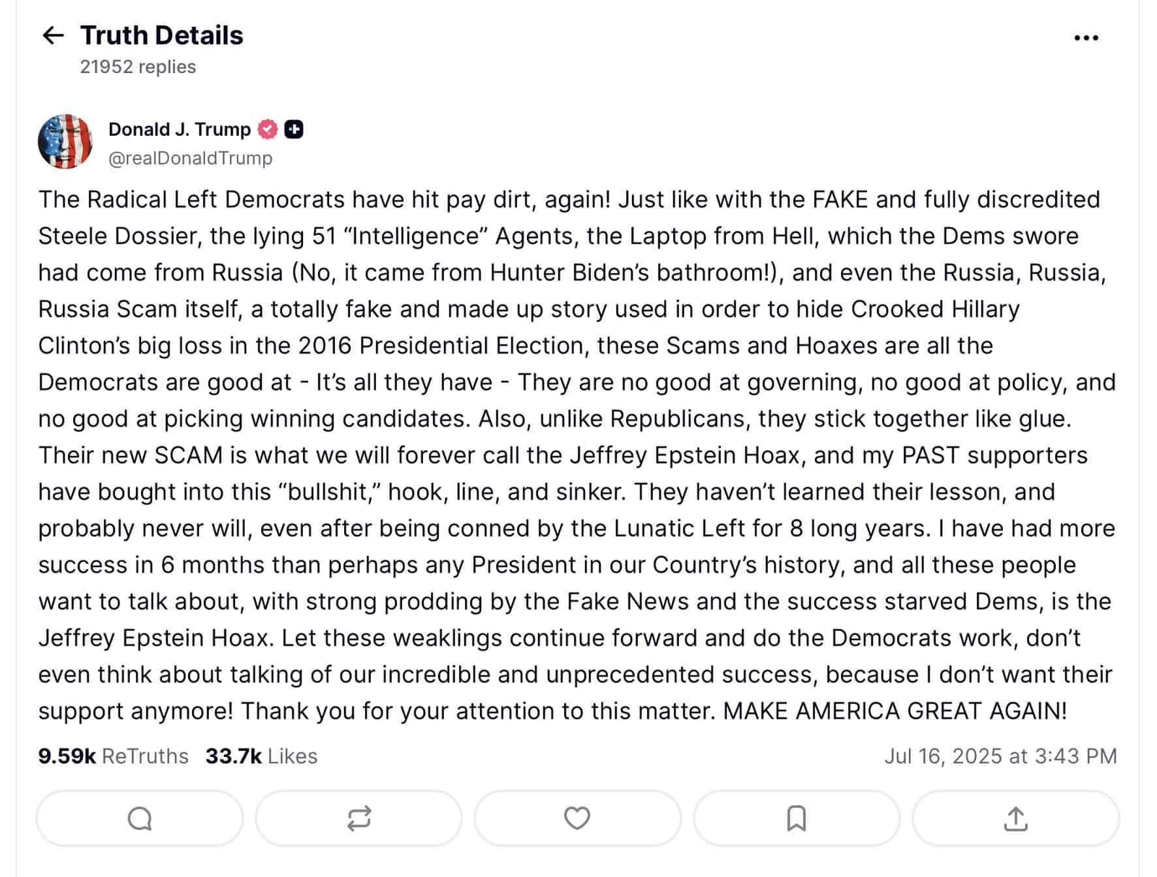View the 9.59k ReTruths list
This screenshot has width=1157, height=877.
pos(113,756)
